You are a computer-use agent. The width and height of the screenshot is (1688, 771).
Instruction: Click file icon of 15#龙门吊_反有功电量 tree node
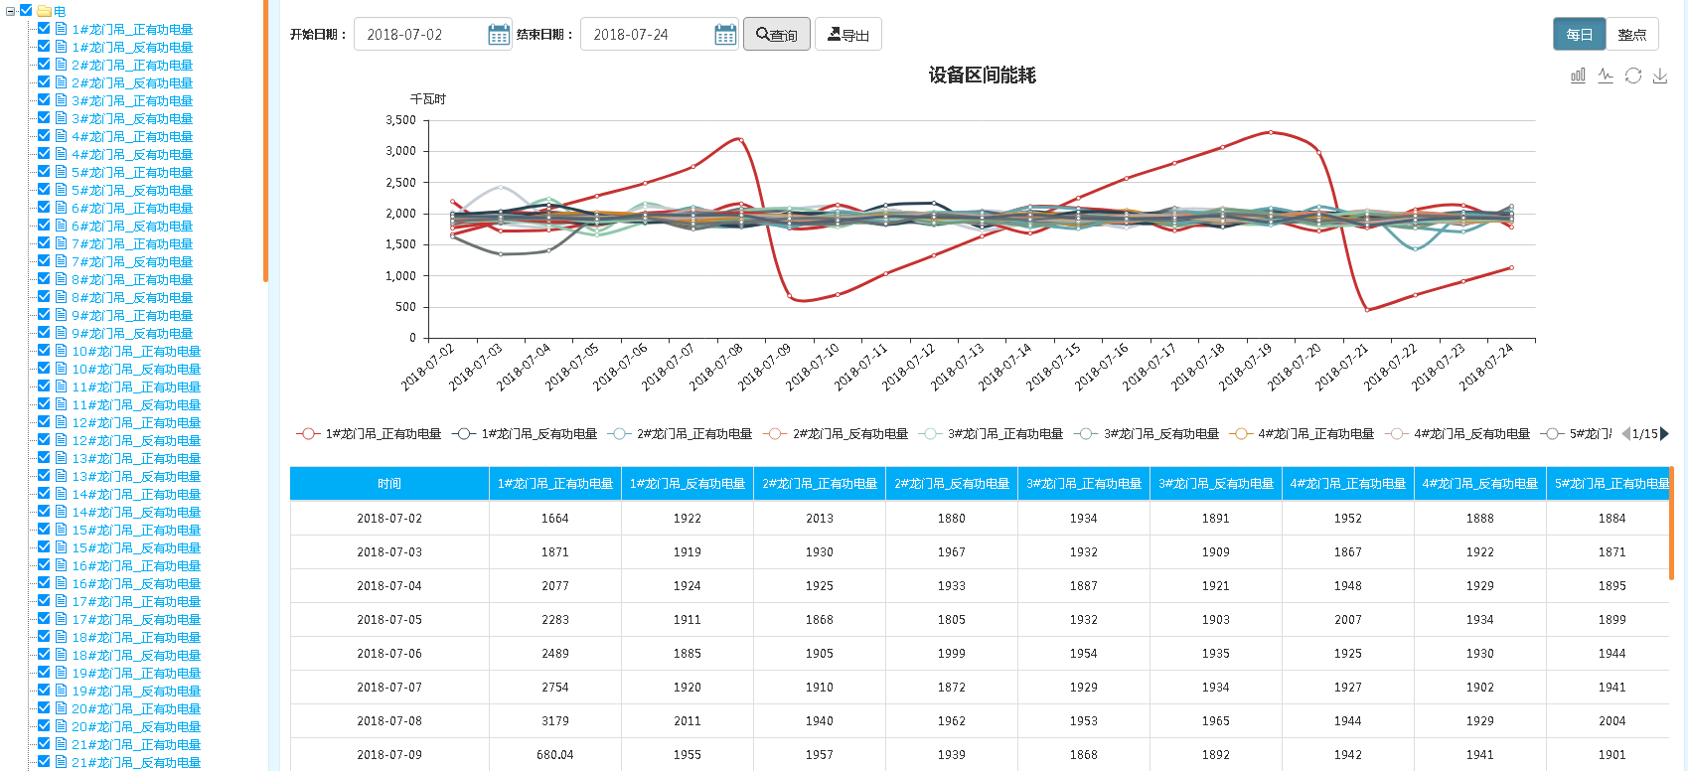[x=61, y=547]
